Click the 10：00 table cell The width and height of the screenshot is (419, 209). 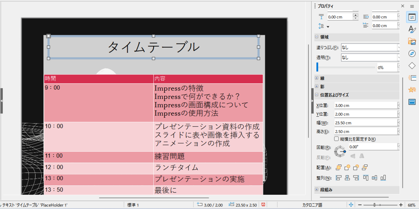coord(98,137)
